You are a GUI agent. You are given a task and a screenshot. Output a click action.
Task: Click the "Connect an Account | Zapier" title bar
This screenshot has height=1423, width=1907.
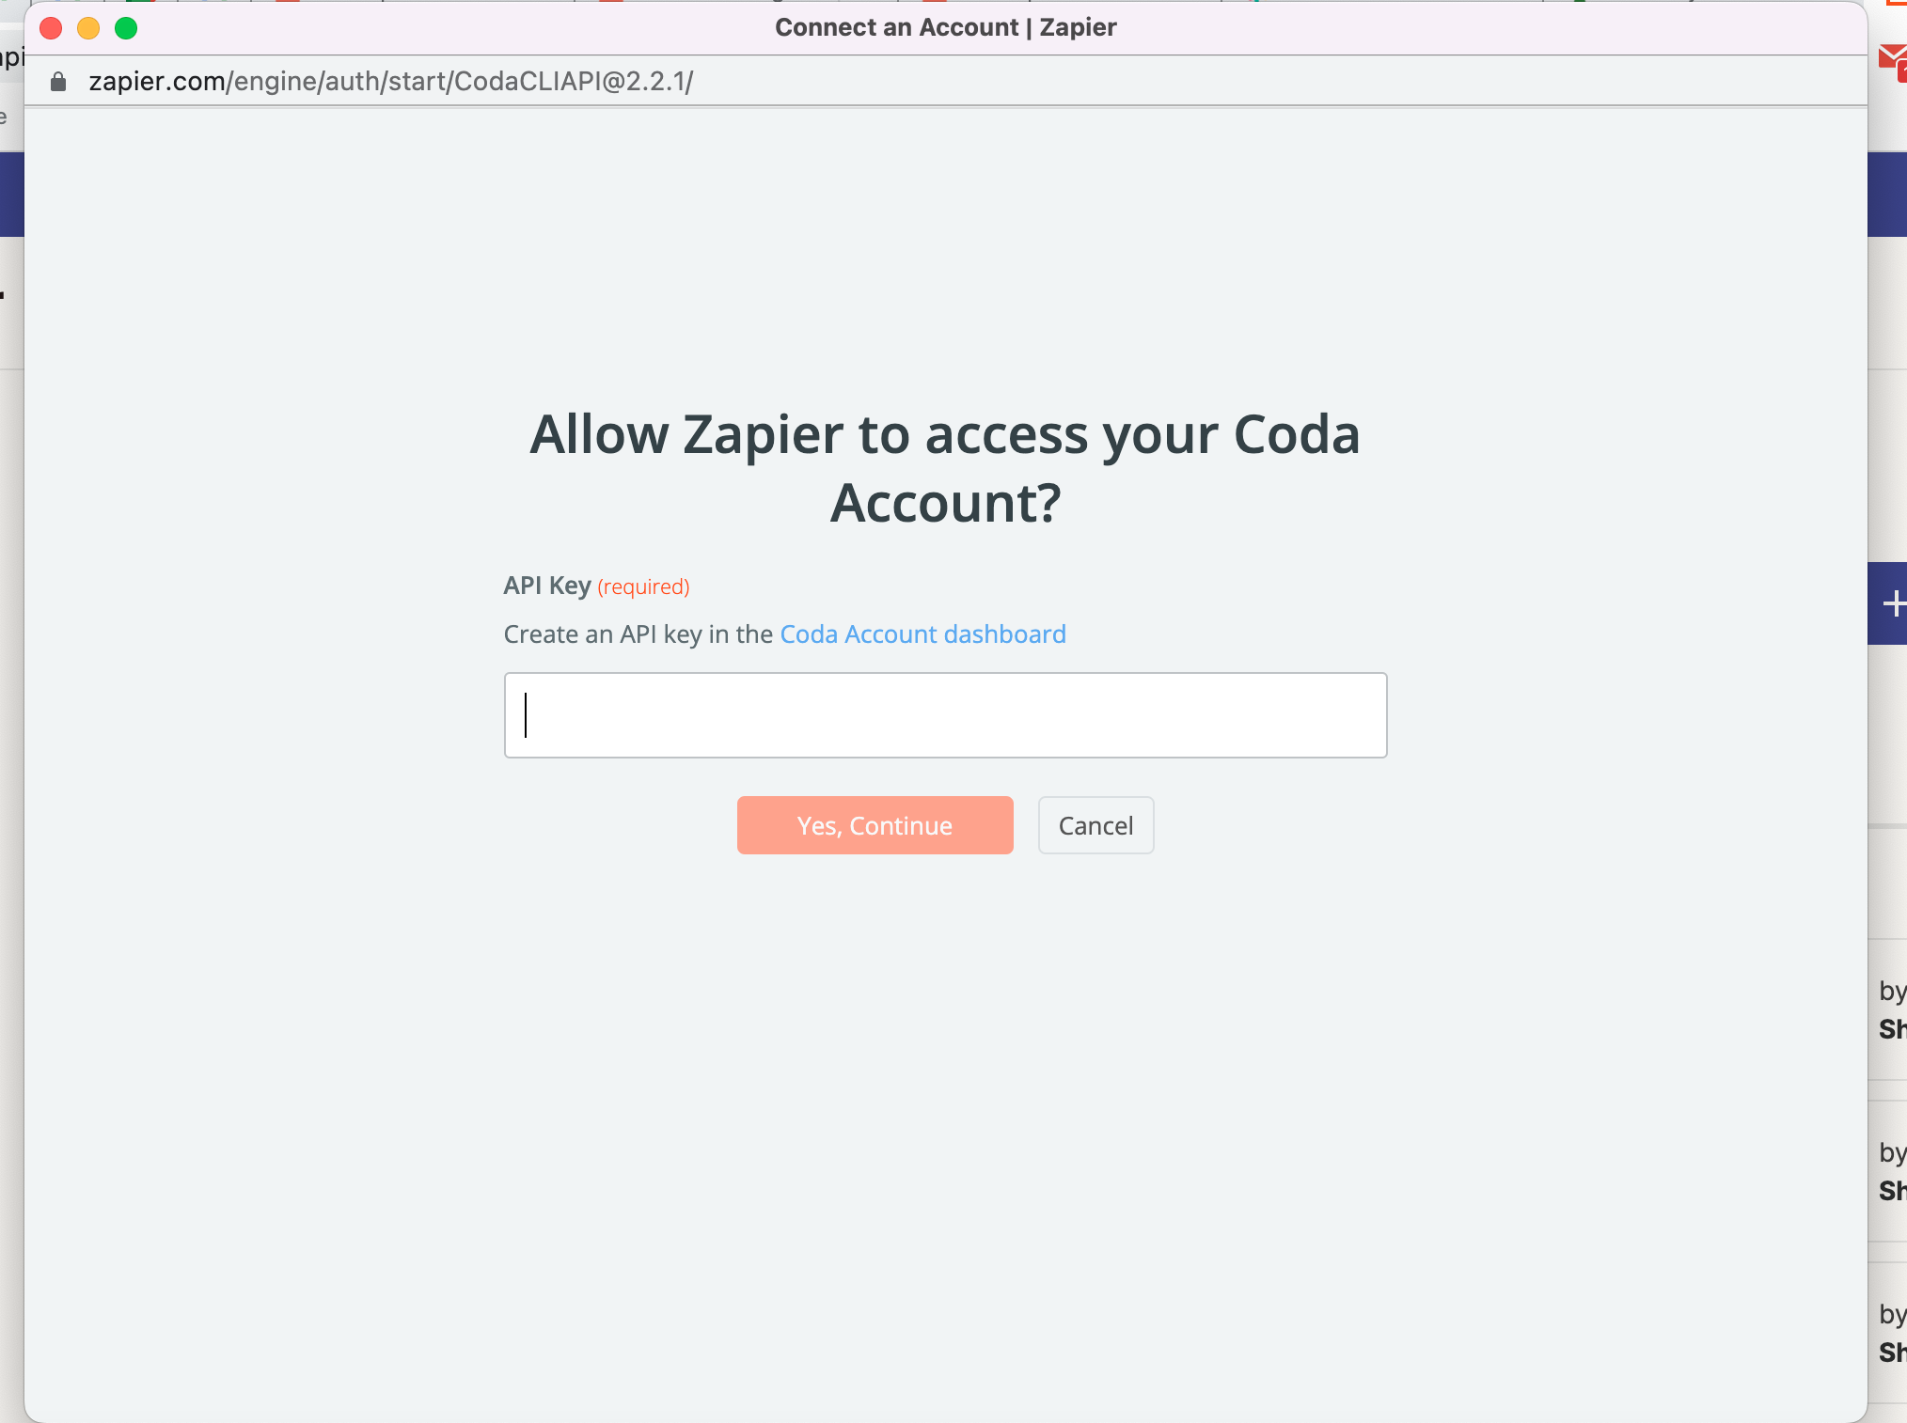click(x=945, y=27)
